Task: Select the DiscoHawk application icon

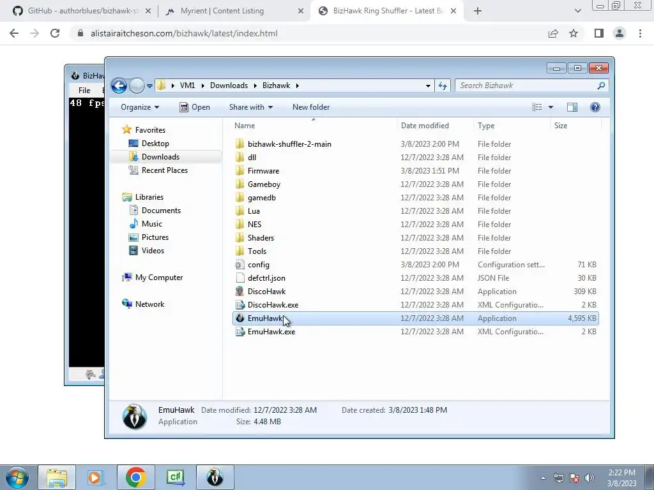Action: point(240,291)
